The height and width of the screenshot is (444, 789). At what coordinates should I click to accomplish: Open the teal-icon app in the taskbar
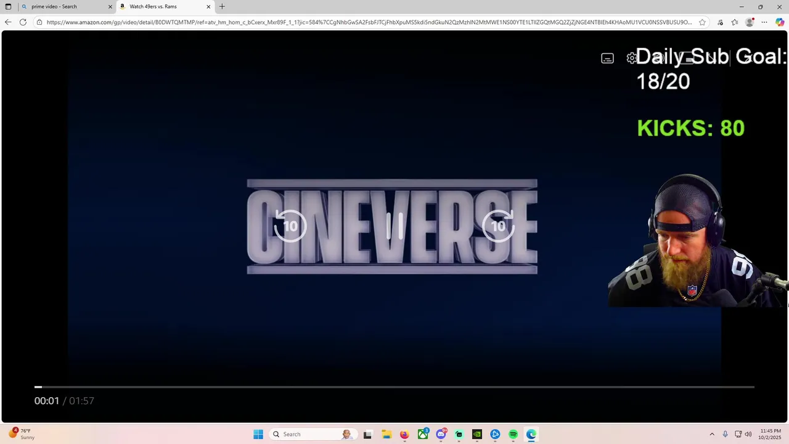(x=459, y=434)
